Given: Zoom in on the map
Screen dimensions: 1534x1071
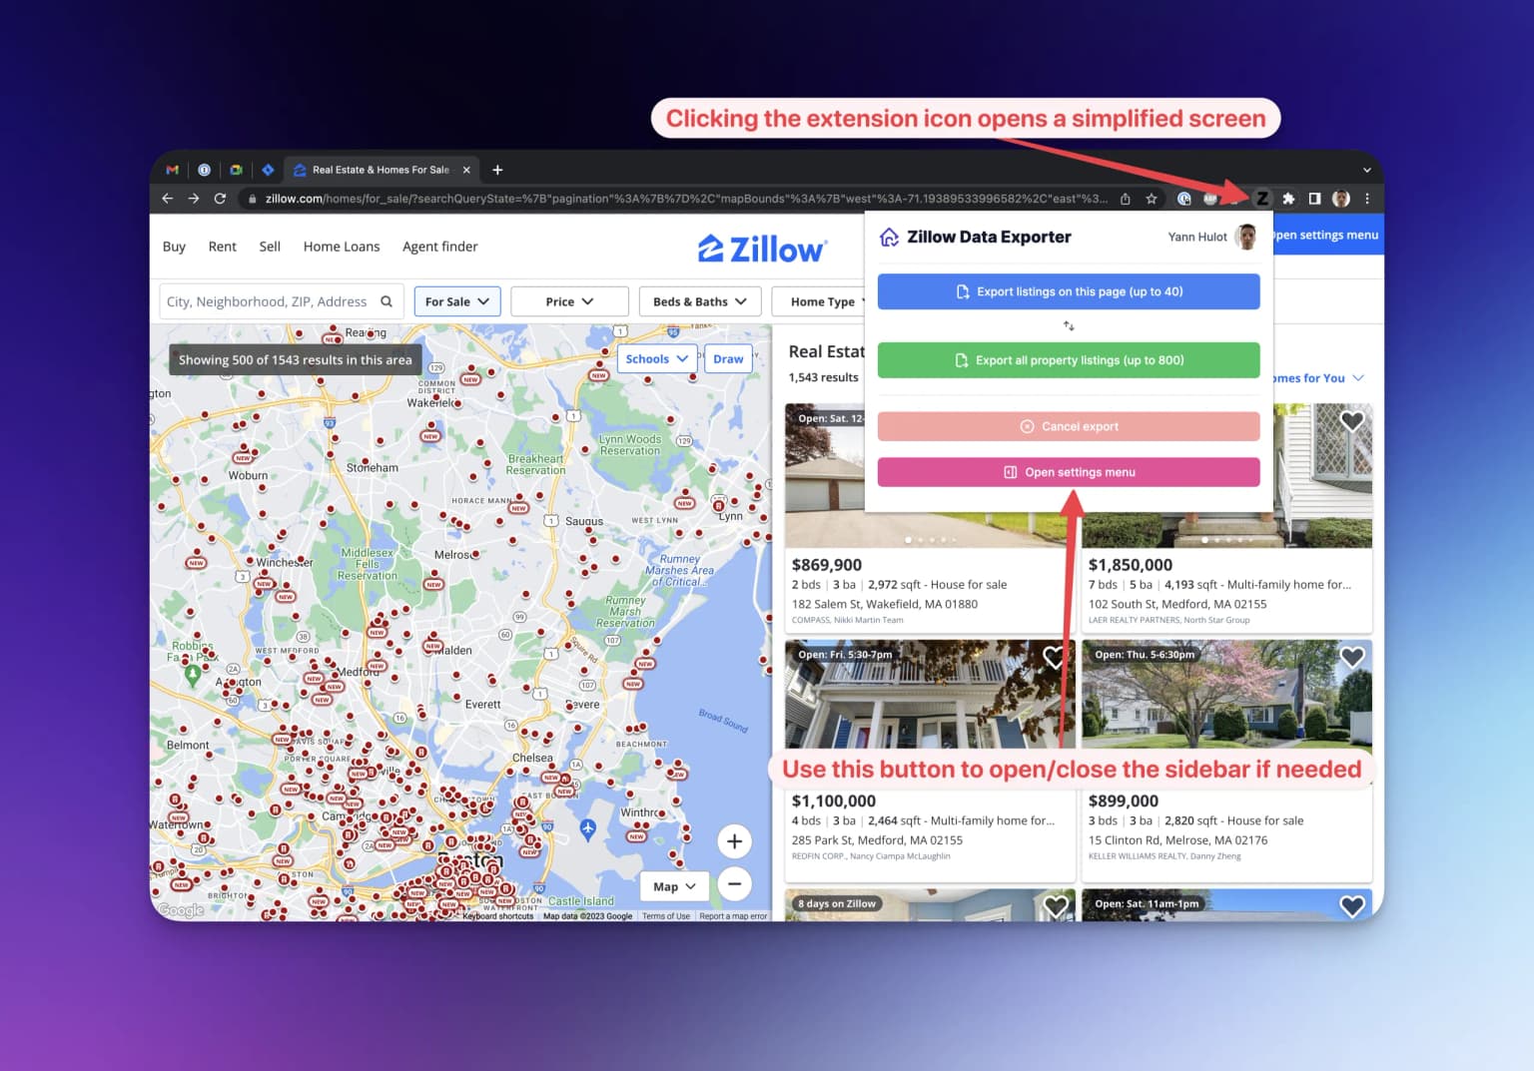Looking at the screenshot, I should [734, 841].
